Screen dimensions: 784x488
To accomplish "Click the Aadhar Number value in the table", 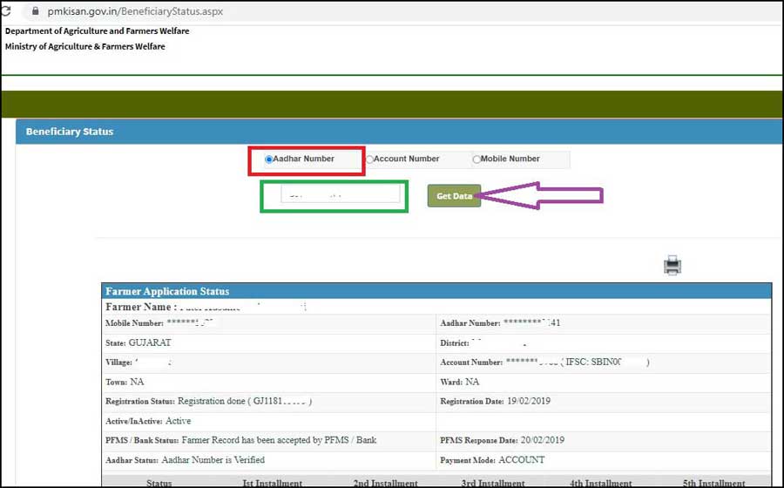I will click(532, 323).
